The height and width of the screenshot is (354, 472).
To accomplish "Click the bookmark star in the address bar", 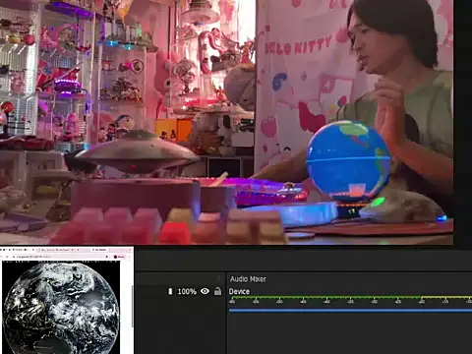I will tap(107, 257).
